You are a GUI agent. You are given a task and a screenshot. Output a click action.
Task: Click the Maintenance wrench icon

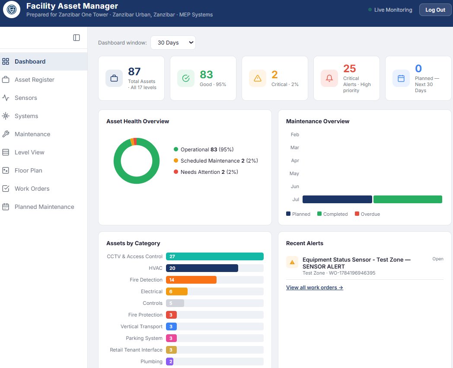tap(6, 134)
